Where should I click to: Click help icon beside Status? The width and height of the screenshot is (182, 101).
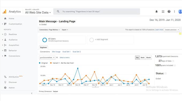pos(166,73)
